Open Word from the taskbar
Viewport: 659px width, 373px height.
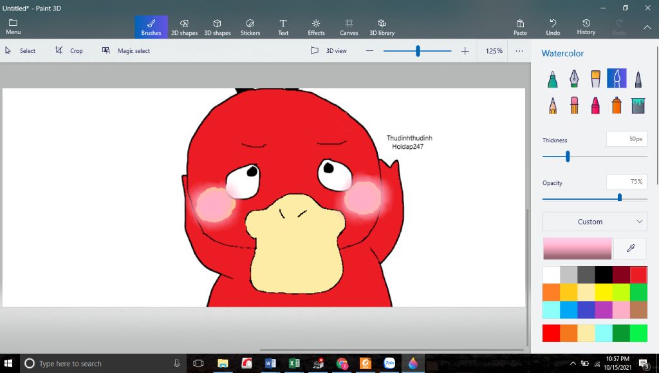pyautogui.click(x=270, y=363)
